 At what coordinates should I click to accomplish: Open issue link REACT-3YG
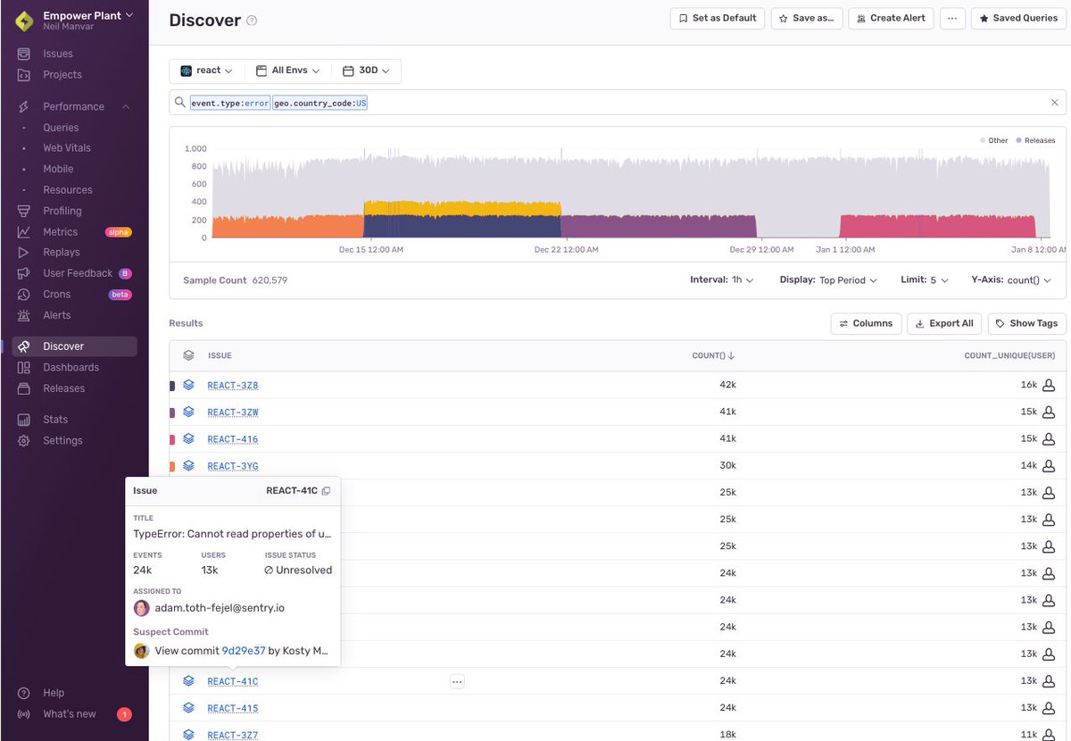233,466
